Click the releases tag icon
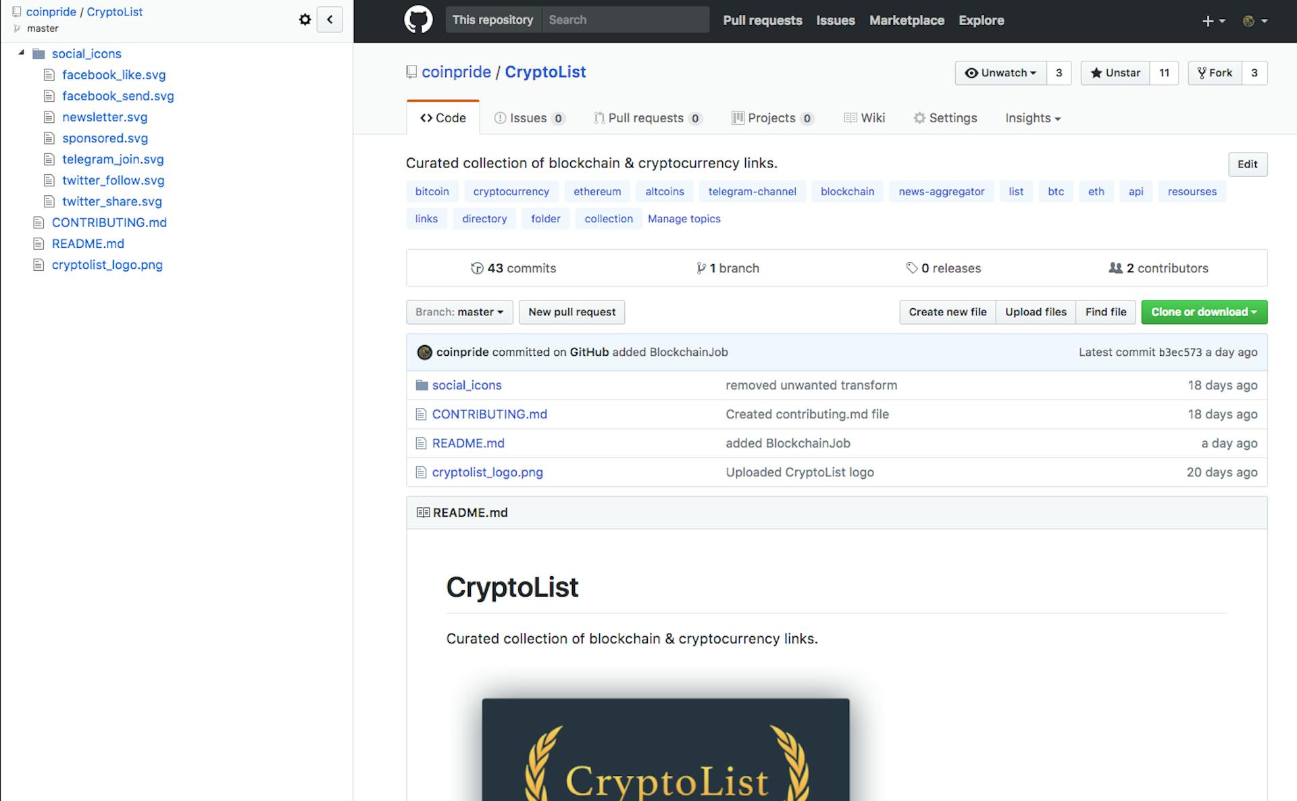This screenshot has width=1297, height=801. (x=912, y=268)
